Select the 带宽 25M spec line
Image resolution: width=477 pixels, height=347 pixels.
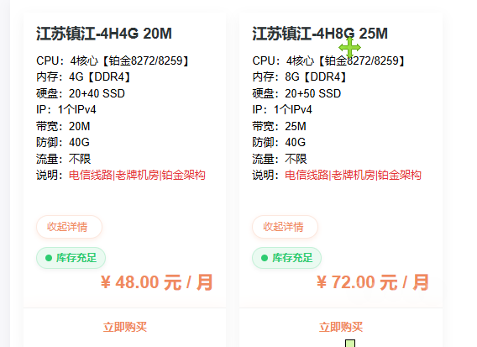click(280, 126)
